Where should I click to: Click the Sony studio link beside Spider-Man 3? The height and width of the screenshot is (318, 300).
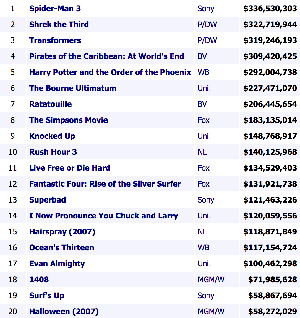206,9
